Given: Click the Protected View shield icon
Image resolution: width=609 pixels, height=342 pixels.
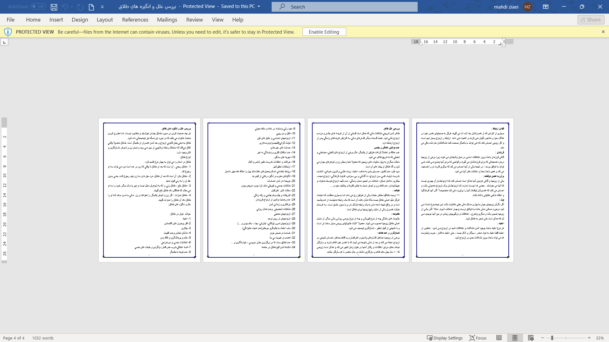Looking at the screenshot, I should (x=8, y=32).
